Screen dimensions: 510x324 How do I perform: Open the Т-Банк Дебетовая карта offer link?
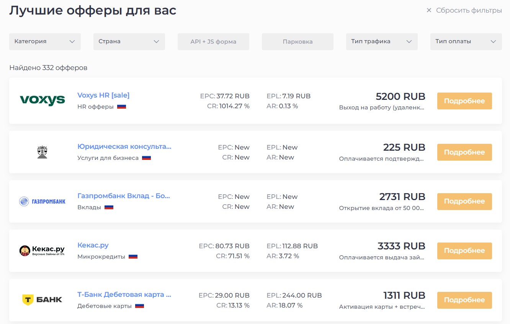coord(124,295)
